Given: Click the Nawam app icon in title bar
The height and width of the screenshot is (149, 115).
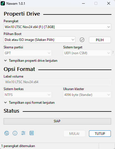Looking at the screenshot, I should (x=3, y=4).
